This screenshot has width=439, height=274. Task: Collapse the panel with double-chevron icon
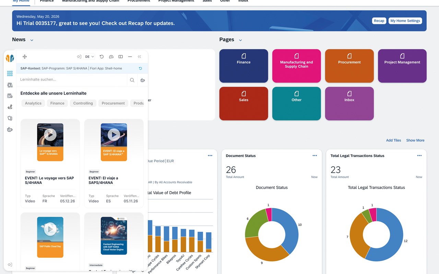coord(139,57)
